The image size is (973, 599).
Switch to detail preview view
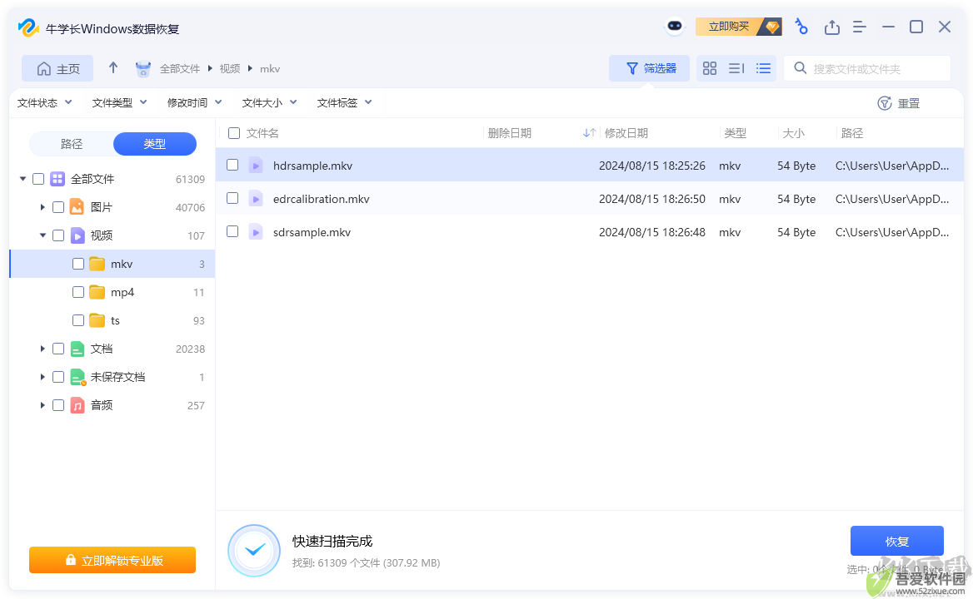(736, 69)
